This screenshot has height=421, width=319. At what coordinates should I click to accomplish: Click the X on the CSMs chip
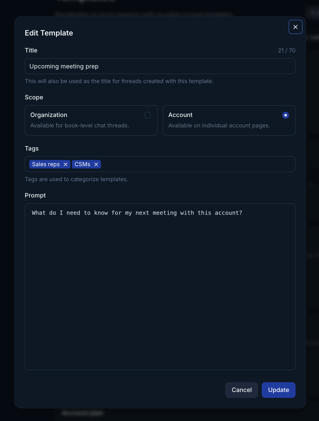tap(96, 164)
